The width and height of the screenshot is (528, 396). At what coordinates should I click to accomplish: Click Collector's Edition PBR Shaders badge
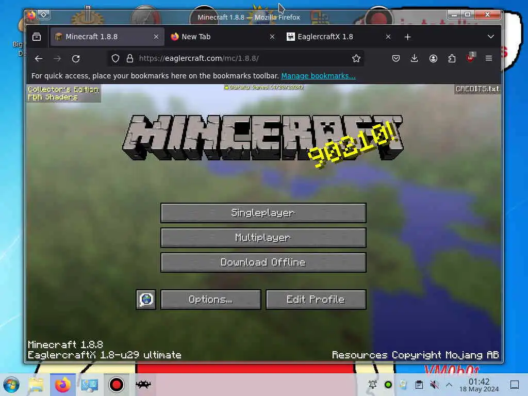[63, 93]
